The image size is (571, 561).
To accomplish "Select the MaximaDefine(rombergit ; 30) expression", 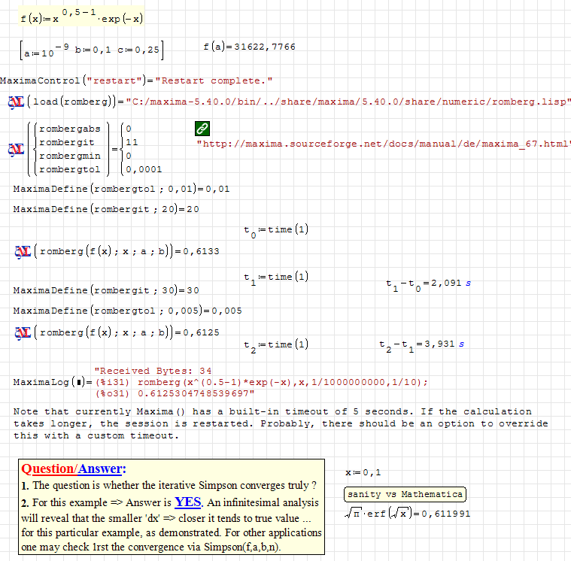I will pyautogui.click(x=106, y=290).
